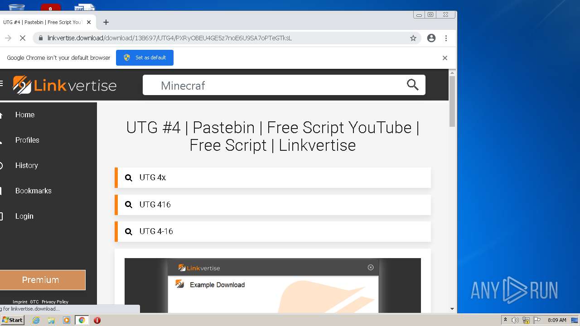Click the page scrollbar down arrow
580x326 pixels.
[452, 309]
